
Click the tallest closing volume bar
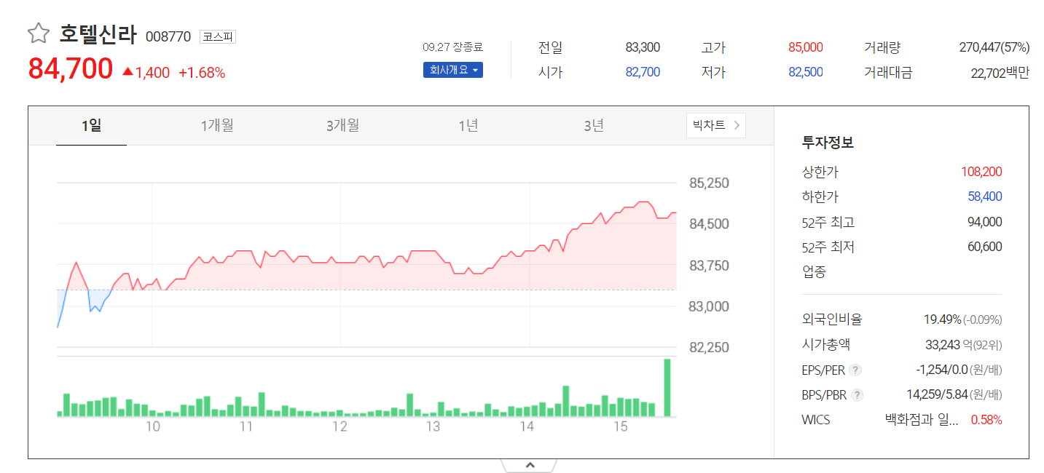[x=667, y=388]
